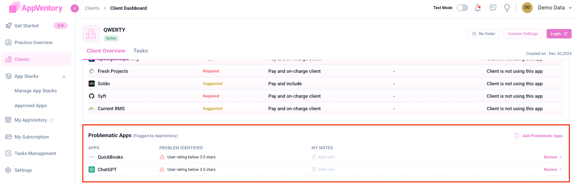Click the 3/4 progress badge

click(61, 26)
